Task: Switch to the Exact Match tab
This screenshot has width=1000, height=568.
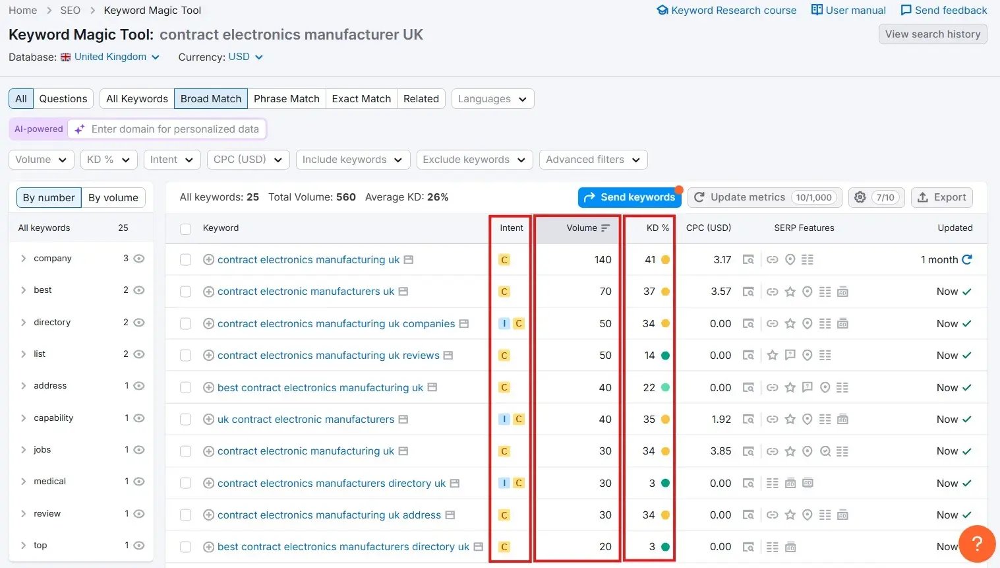Action: point(361,98)
